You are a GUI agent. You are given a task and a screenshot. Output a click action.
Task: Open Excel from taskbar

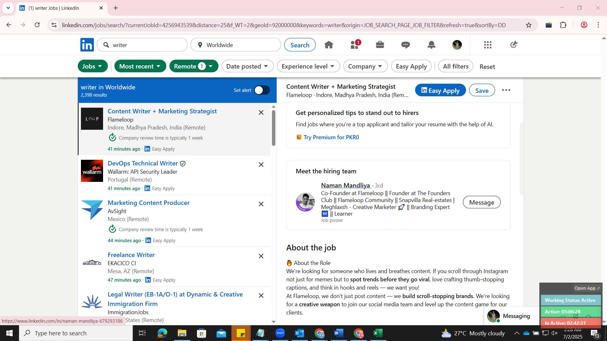pyautogui.click(x=378, y=333)
